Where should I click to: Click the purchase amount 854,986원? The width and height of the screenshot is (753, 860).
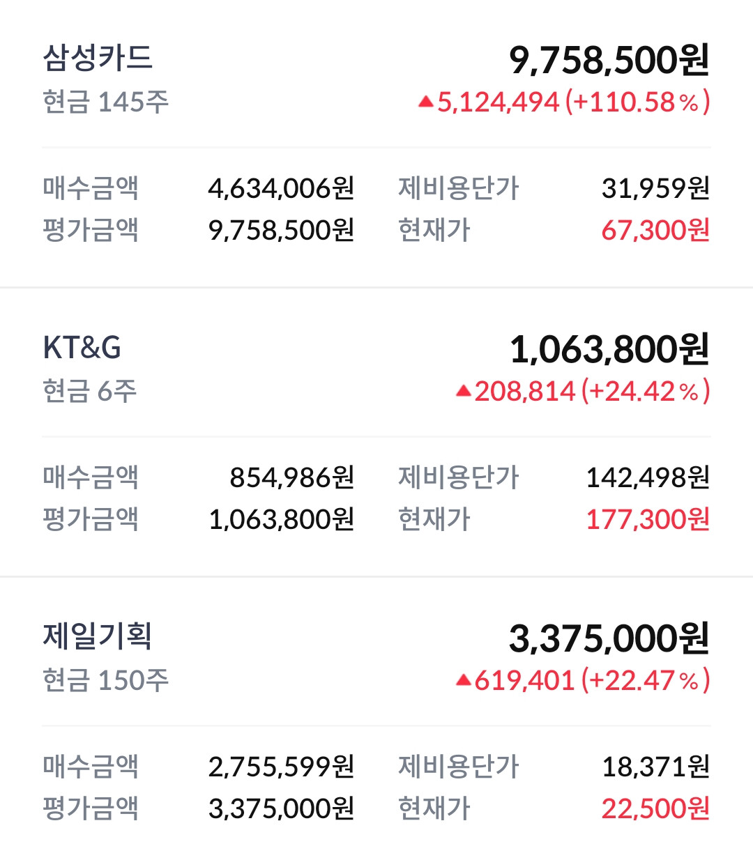pos(292,477)
